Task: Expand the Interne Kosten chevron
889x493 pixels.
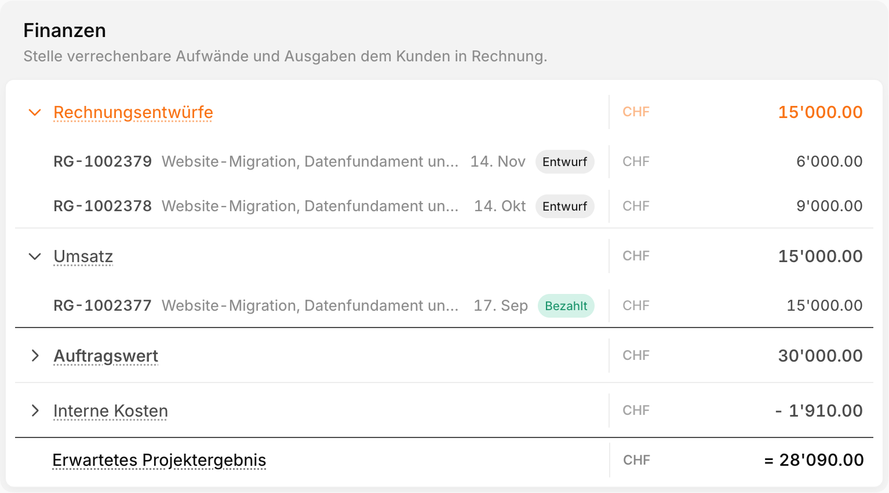Action: [35, 411]
